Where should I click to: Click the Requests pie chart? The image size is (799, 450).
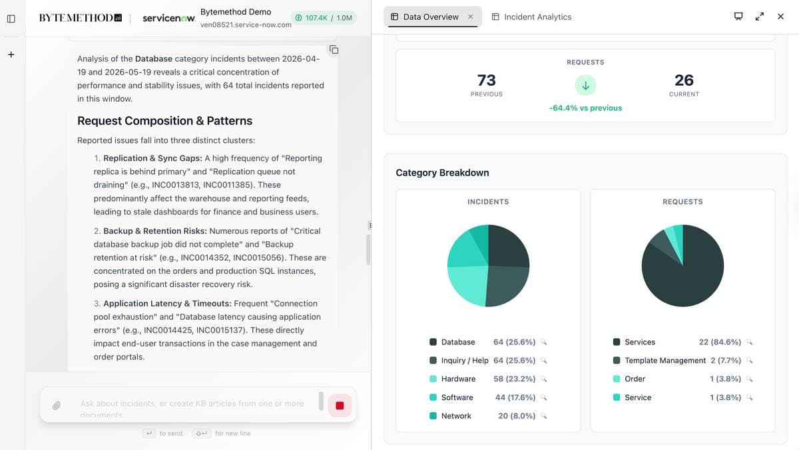tap(682, 265)
